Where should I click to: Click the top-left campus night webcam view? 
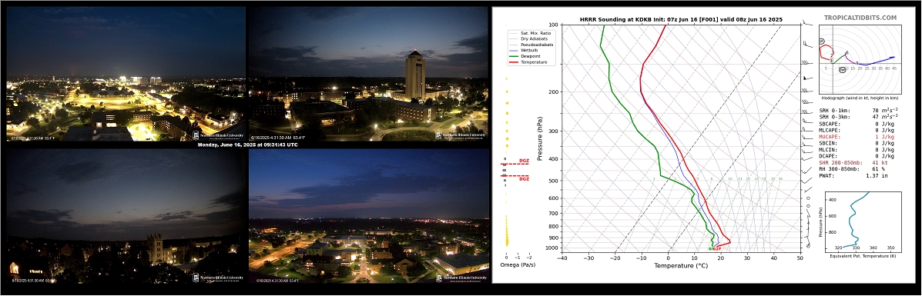126,74
